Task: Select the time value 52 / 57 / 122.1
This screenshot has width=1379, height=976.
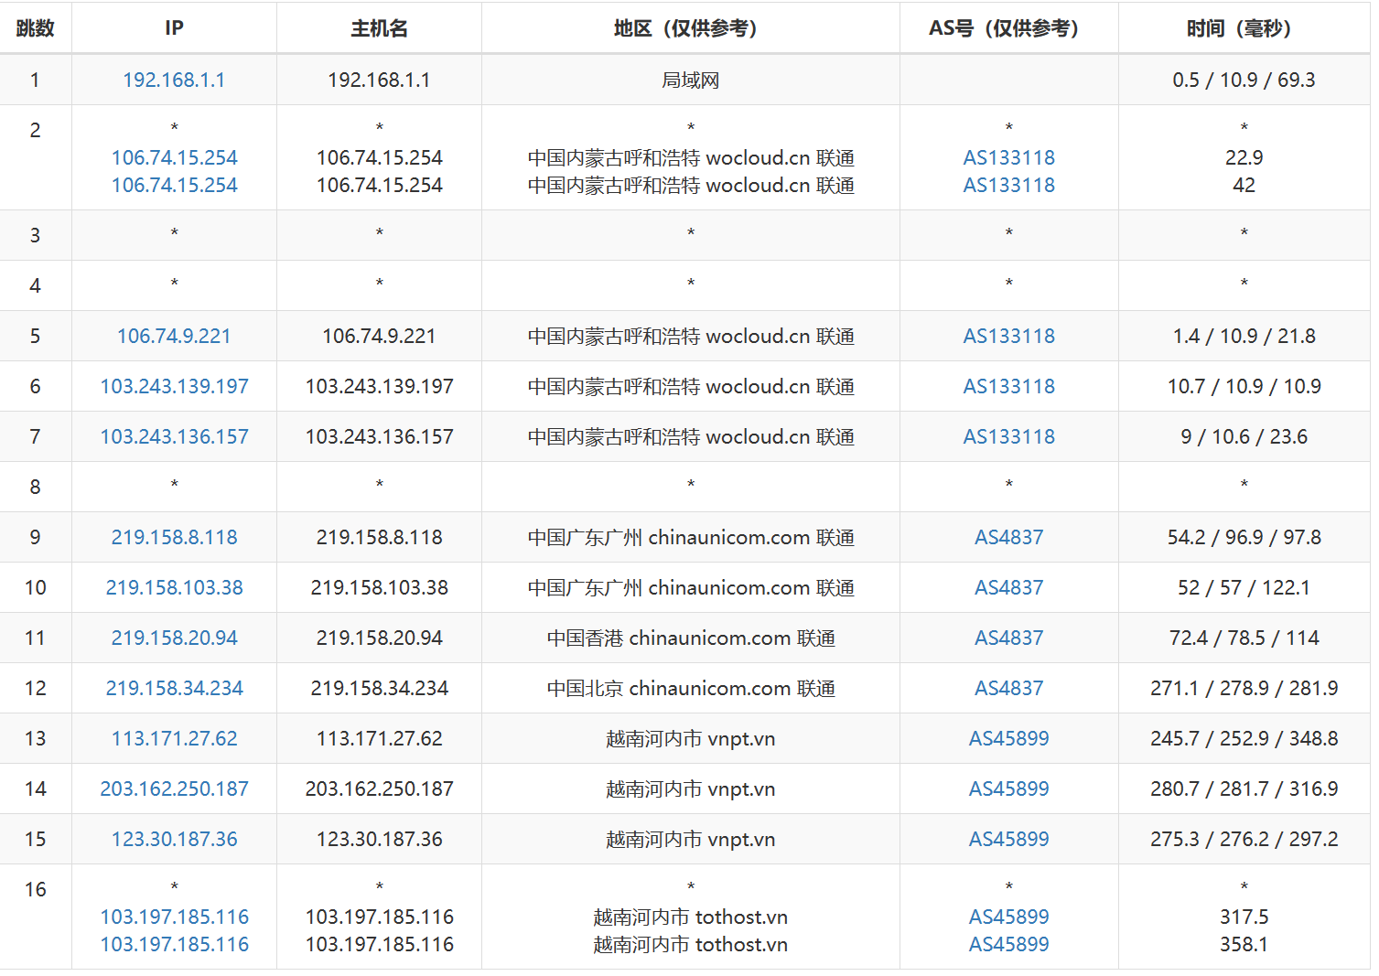Action: point(1244,588)
